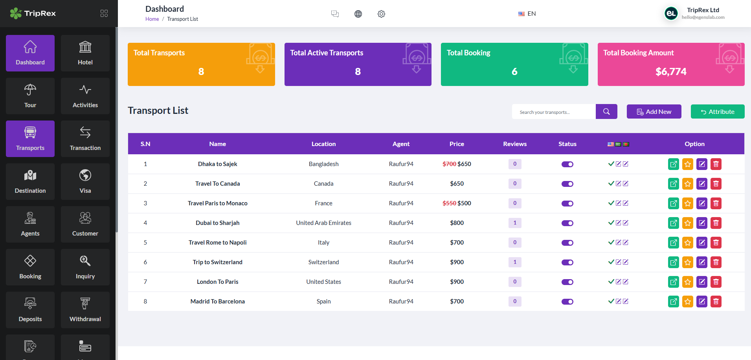Toggle Madrid To Barcelona status switch
Screen dimensions: 751x360
pos(567,302)
